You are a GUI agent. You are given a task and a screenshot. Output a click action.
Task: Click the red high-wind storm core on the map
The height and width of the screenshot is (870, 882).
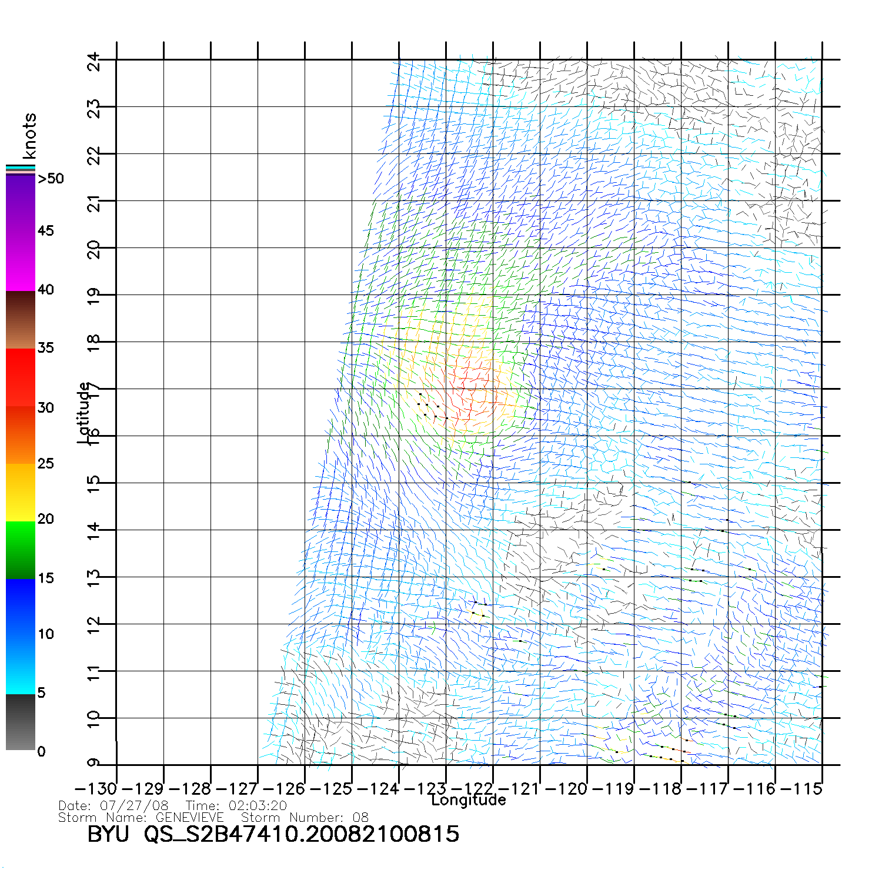tap(470, 391)
